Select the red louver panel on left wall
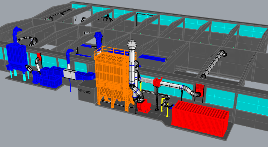The height and width of the screenshot is (147, 268). click(x=39, y=56)
